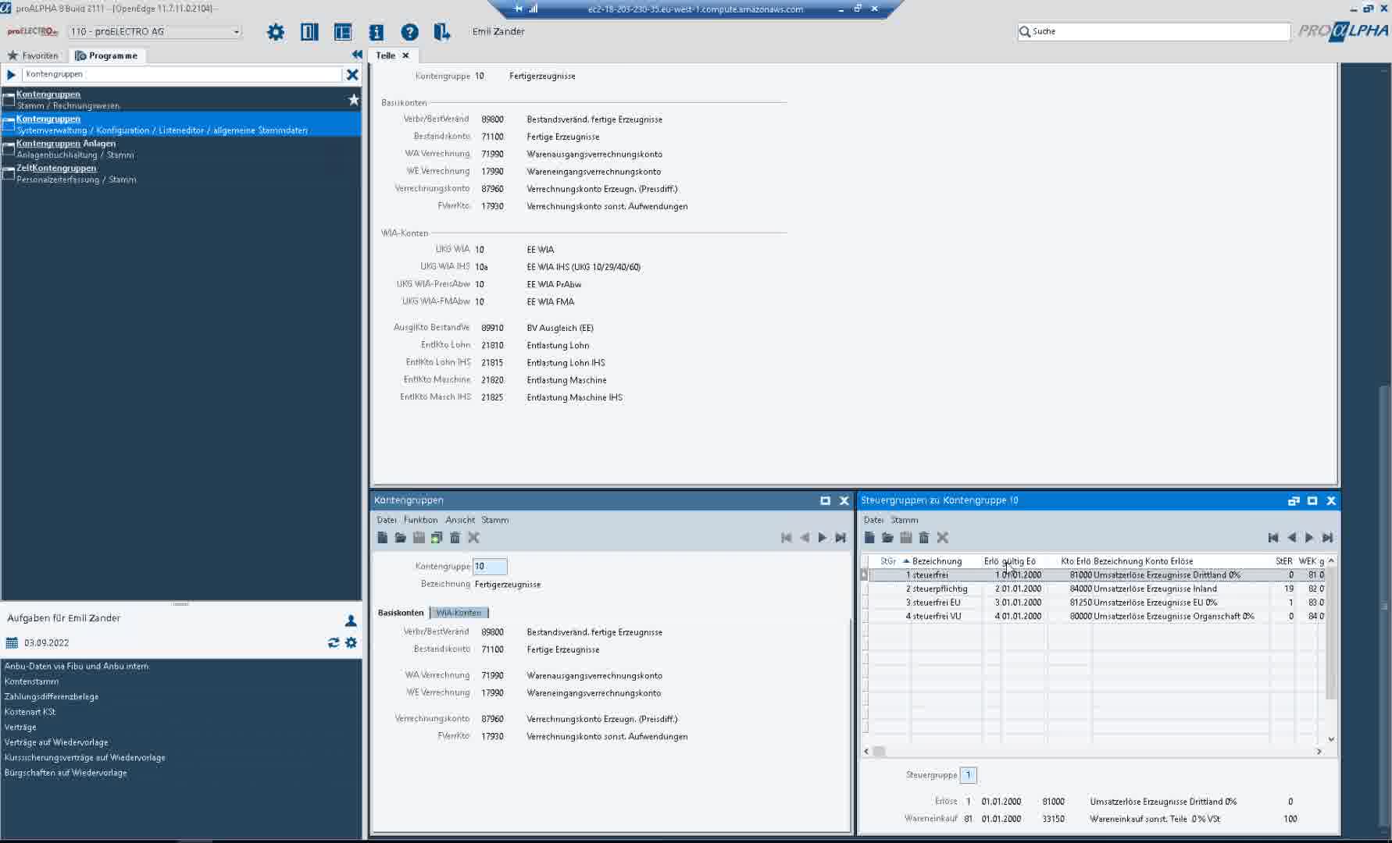Image resolution: width=1392 pixels, height=843 pixels.
Task: Close the Teile tab
Action: [405, 55]
